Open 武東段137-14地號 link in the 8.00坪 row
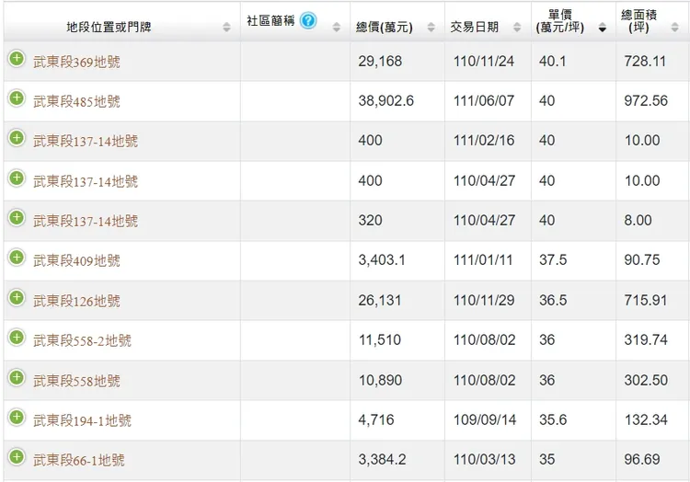 86,221
